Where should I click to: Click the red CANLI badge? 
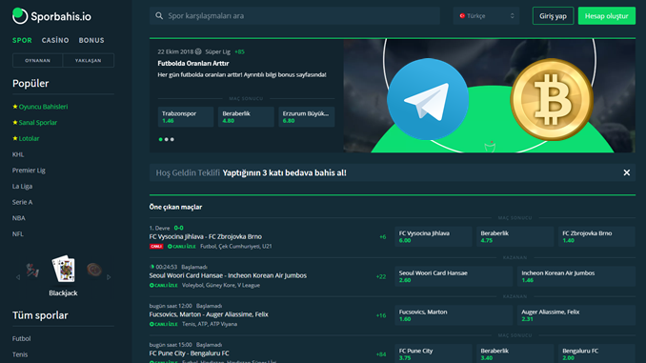click(156, 247)
